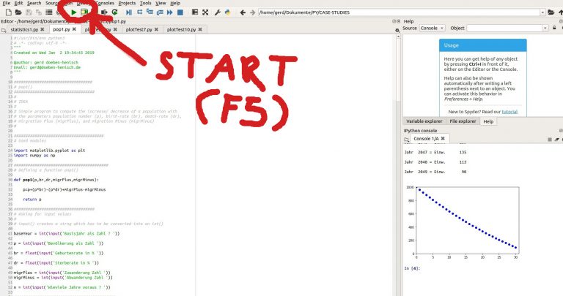The height and width of the screenshot is (296, 563).
Task: Expand the working directory path dropdown arrow
Action: (542, 12)
